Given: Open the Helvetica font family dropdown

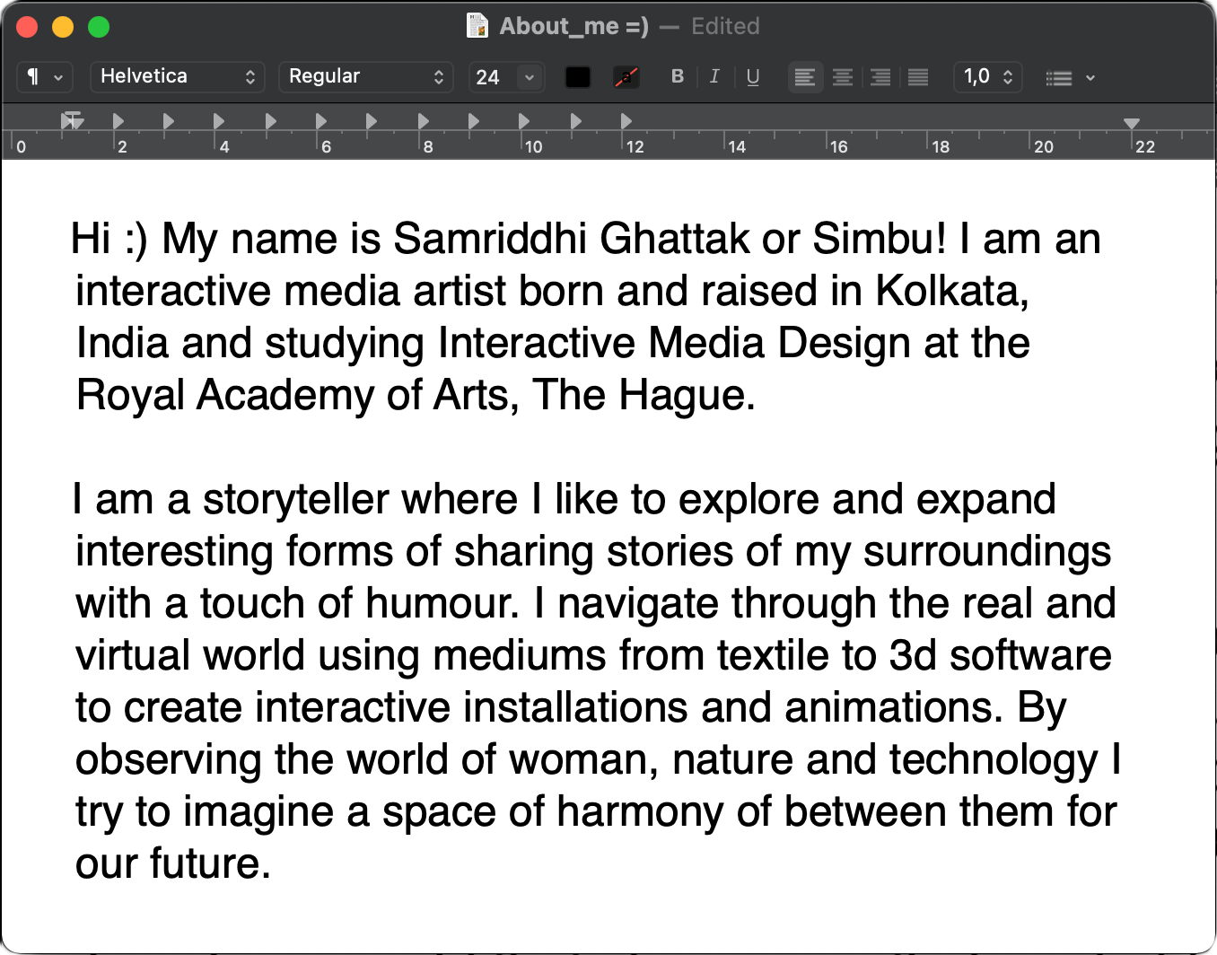Looking at the screenshot, I should coord(178,77).
